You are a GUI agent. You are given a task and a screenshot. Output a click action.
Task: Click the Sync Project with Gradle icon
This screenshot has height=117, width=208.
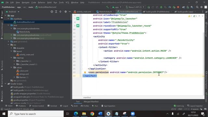click(x=183, y=7)
